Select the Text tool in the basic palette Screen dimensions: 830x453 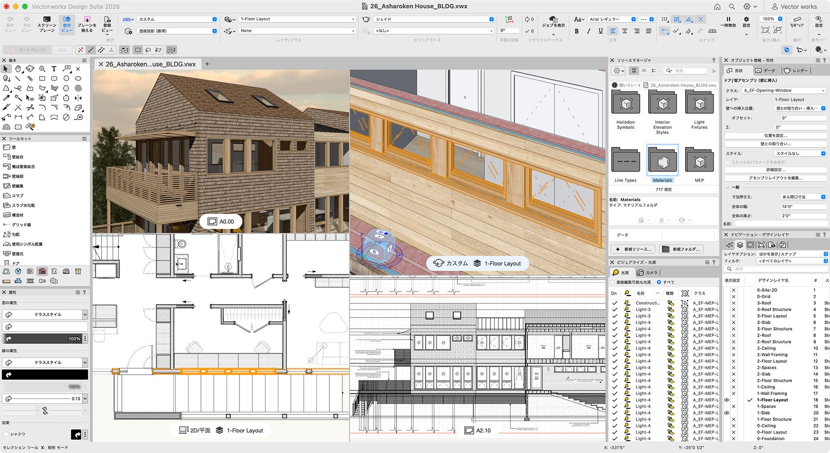pos(54,68)
